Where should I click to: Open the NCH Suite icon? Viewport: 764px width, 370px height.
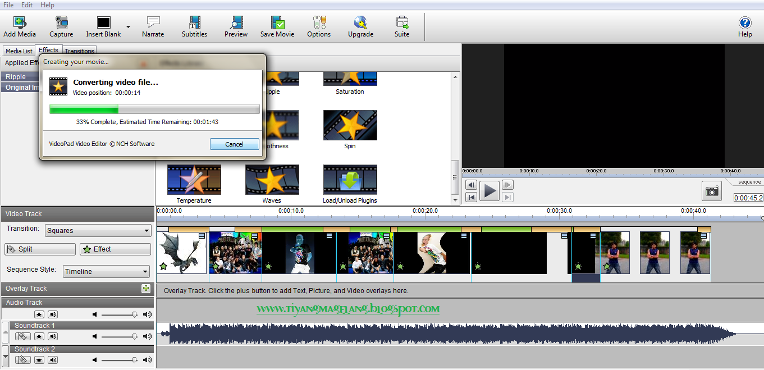[402, 26]
